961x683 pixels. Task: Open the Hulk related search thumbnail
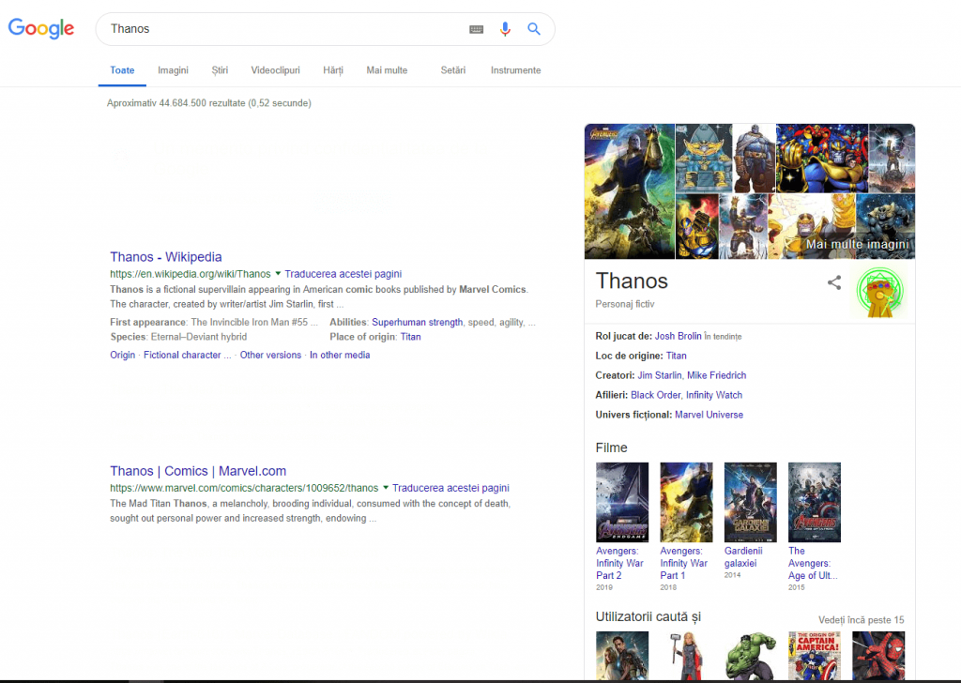pyautogui.click(x=750, y=655)
